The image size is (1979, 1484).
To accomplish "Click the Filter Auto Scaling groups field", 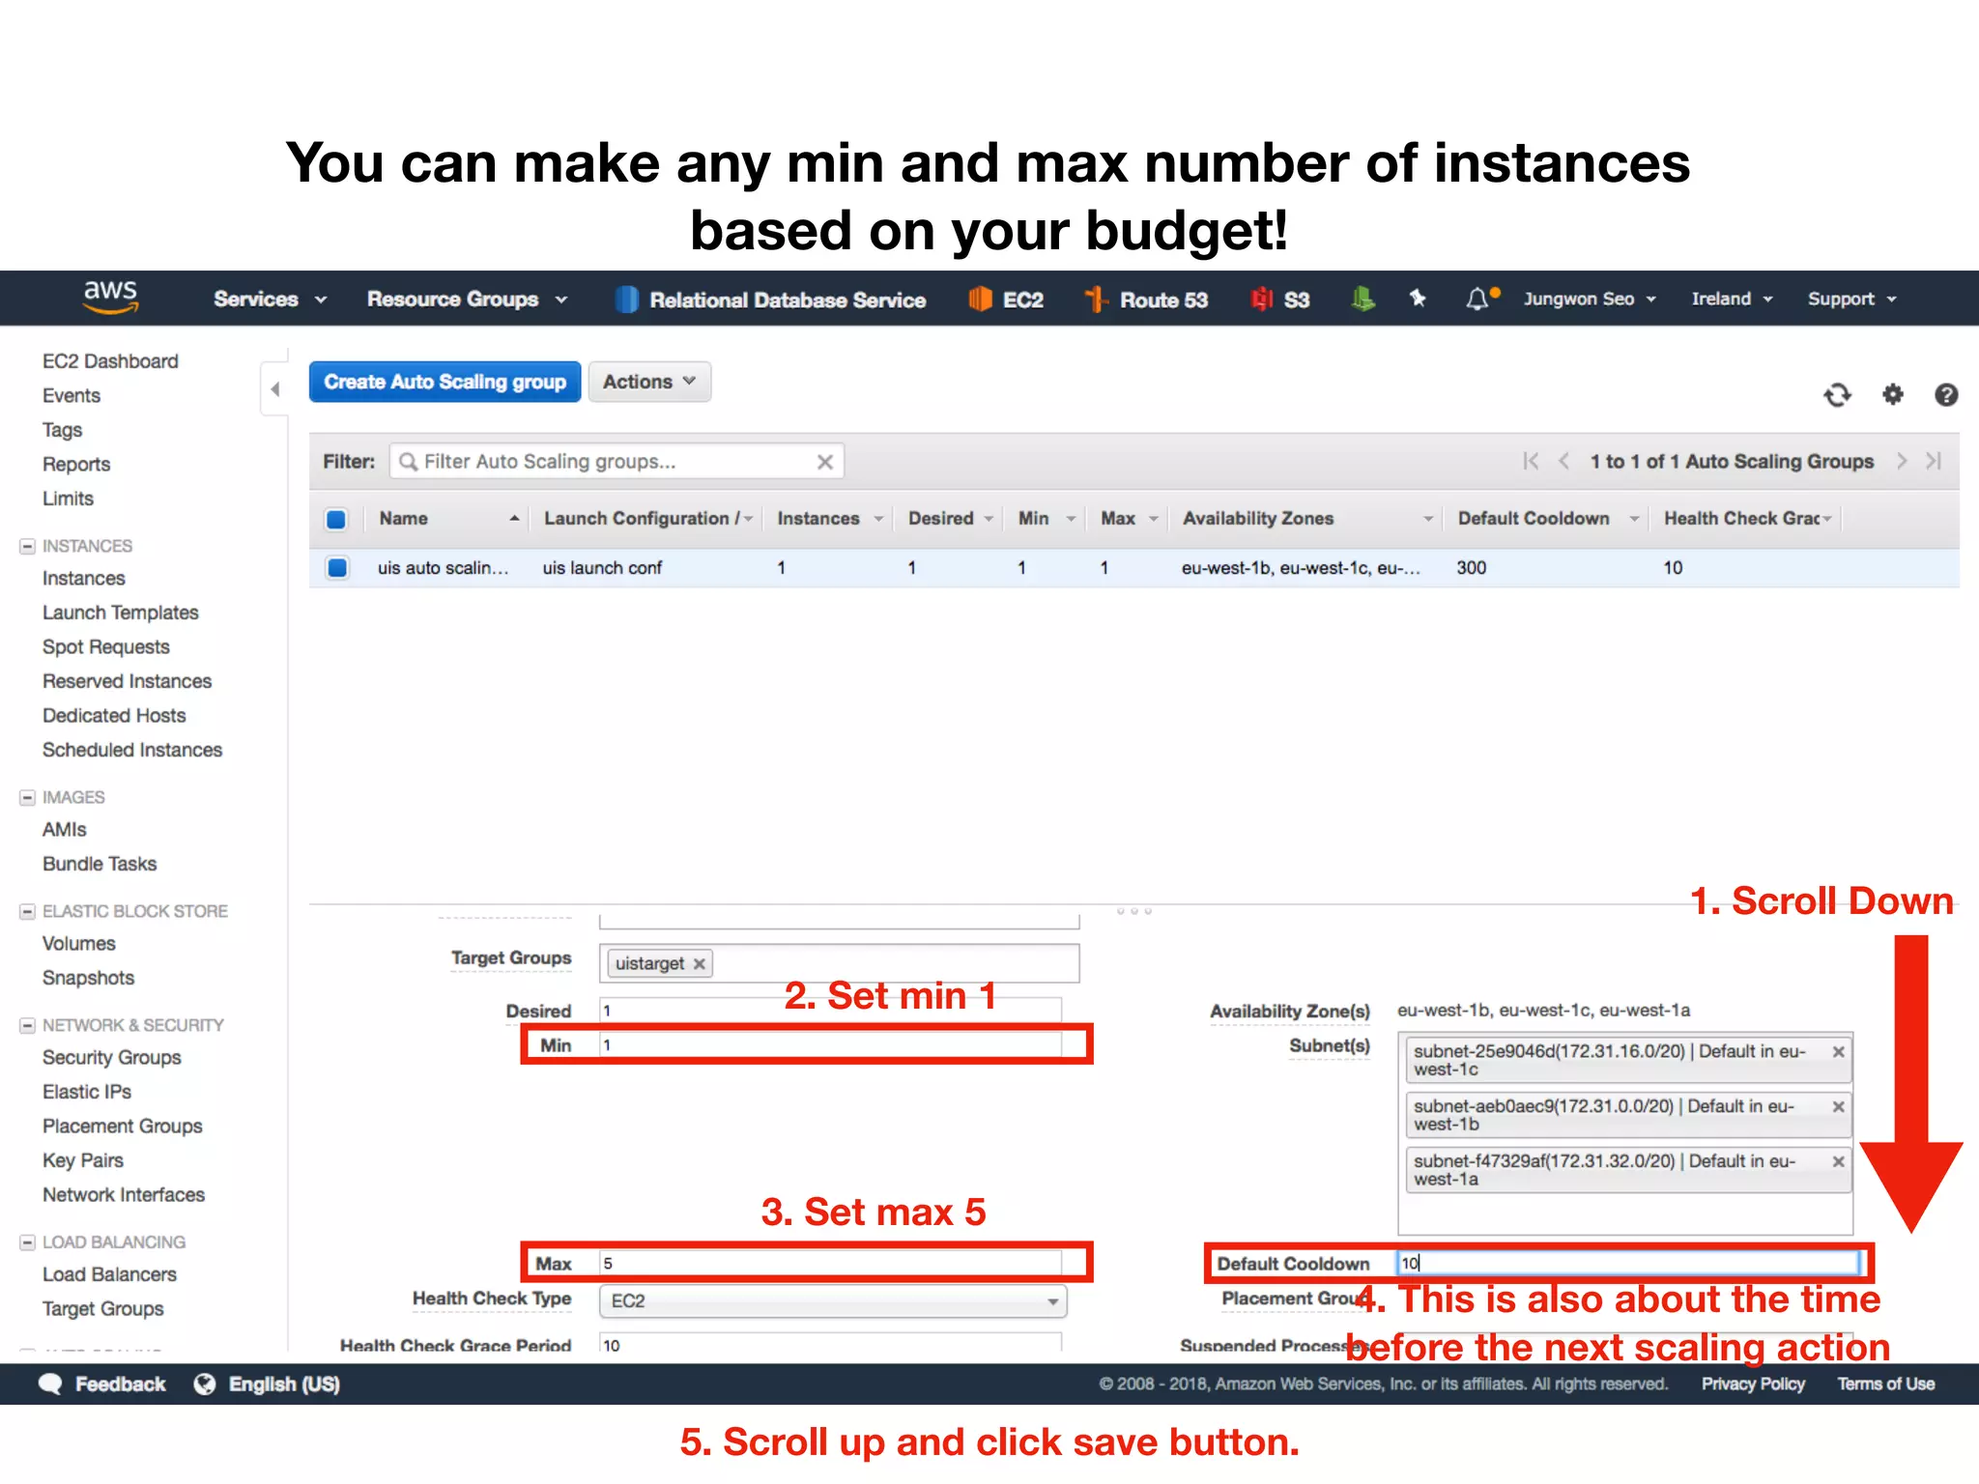I will pos(617,462).
